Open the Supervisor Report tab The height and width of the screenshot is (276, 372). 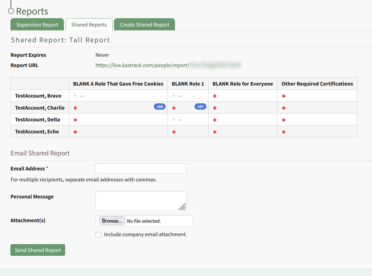tap(37, 25)
